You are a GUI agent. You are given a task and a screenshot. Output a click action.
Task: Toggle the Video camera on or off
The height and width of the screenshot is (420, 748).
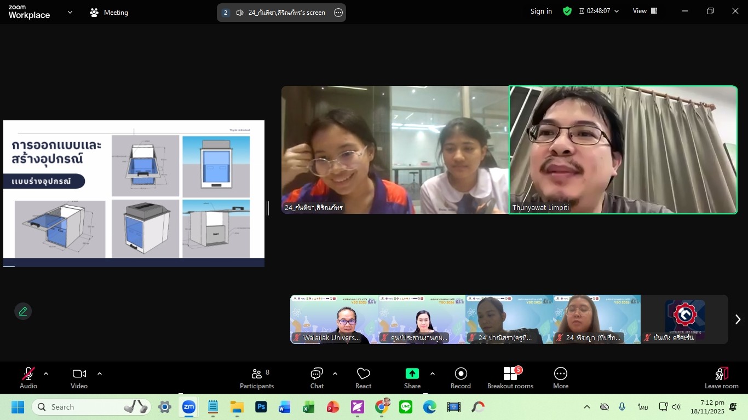pos(79,378)
